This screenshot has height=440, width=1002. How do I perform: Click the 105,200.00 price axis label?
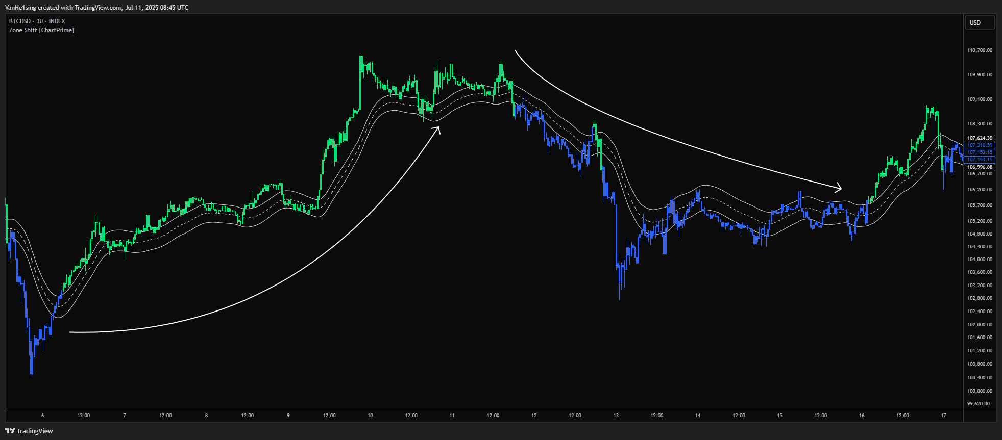[x=980, y=221]
